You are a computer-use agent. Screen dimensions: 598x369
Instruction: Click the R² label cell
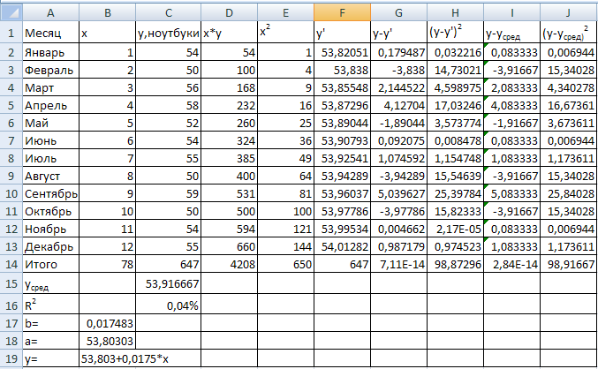[x=50, y=305]
